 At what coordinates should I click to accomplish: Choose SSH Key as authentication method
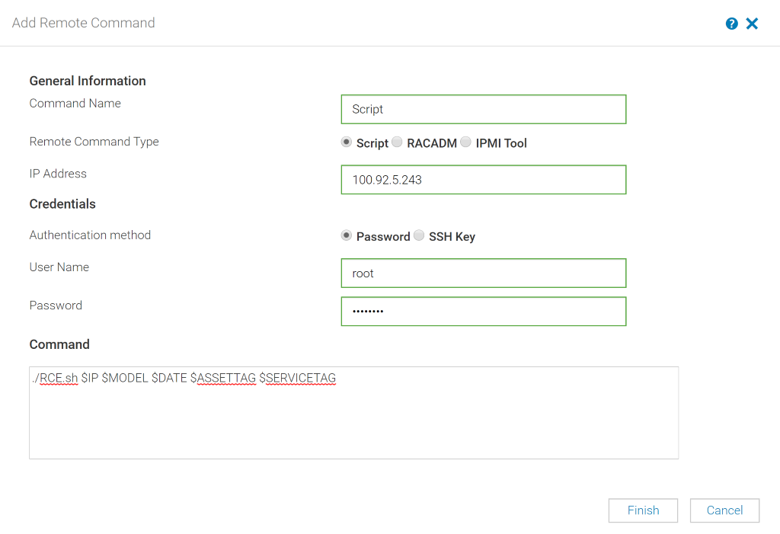click(419, 235)
